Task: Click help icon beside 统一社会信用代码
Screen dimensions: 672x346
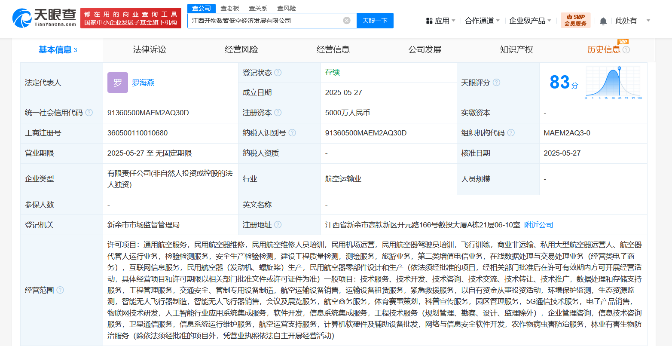Action: pos(89,113)
